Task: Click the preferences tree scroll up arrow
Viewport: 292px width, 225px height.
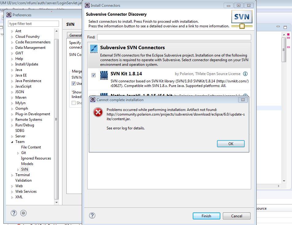Action: click(x=57, y=31)
